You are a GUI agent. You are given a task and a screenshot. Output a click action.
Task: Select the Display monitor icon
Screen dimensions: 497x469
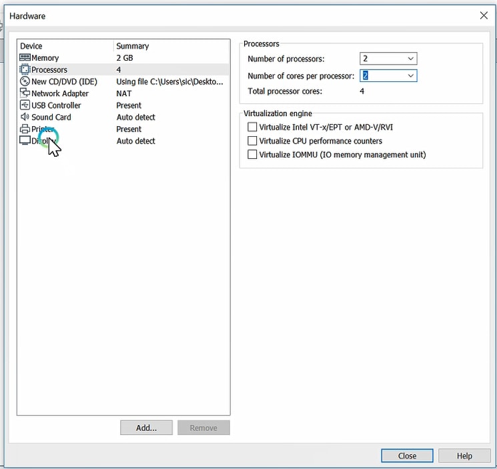[25, 141]
